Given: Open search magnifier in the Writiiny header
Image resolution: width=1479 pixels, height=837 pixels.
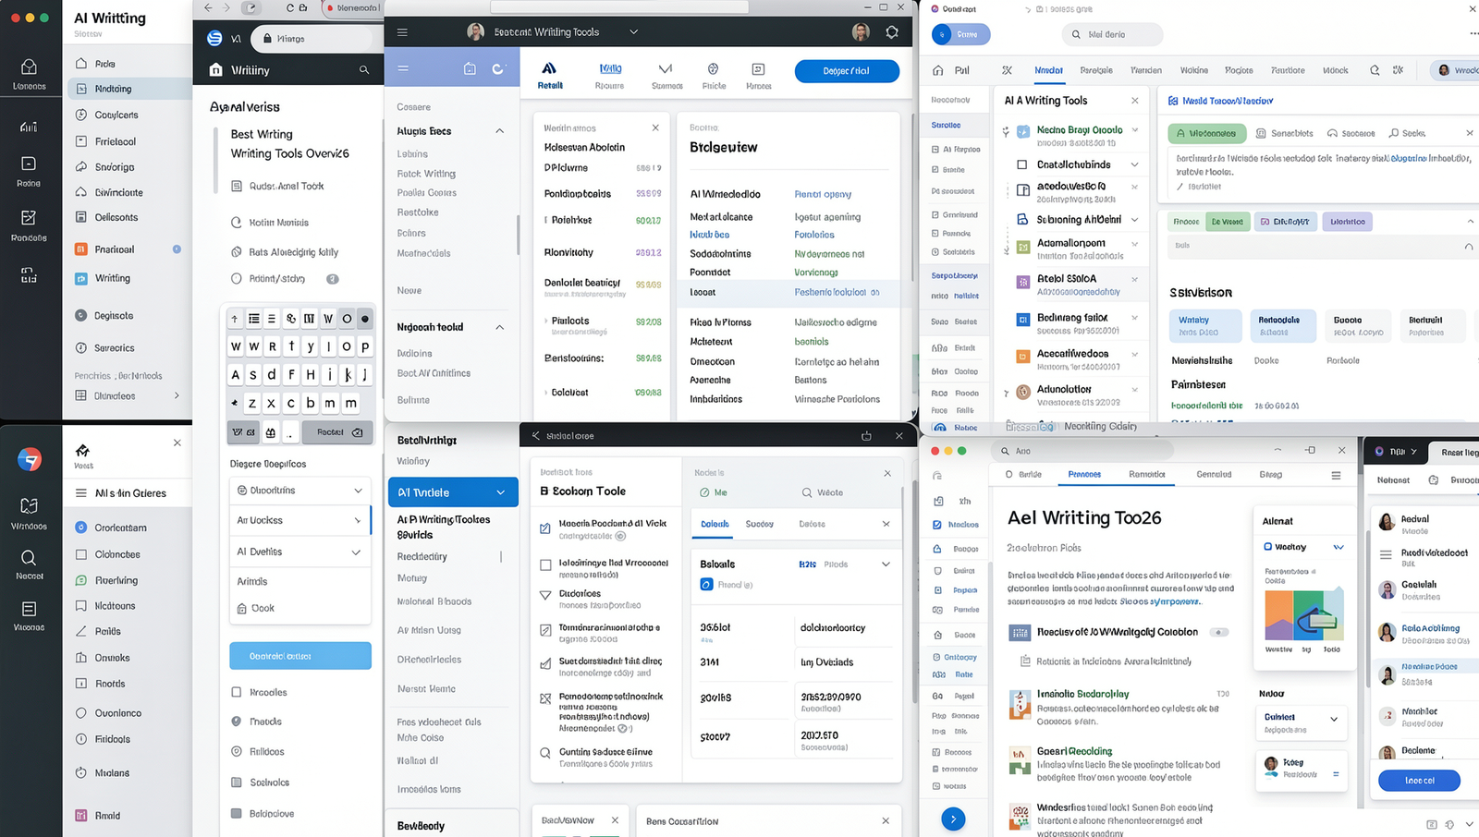Looking at the screenshot, I should point(364,69).
